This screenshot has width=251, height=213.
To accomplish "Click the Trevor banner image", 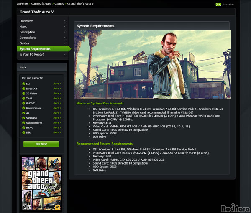I will (152, 65).
